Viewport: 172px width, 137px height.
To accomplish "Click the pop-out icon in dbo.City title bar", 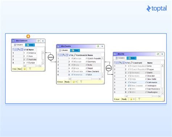I will tap(157, 54).
